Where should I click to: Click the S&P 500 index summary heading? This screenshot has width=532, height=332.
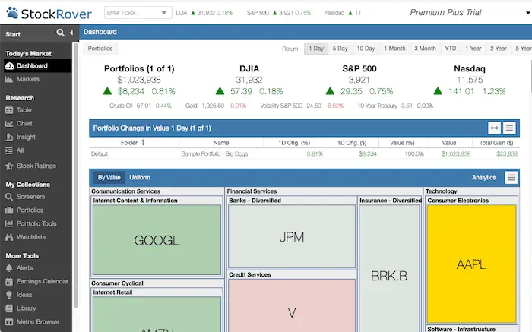(359, 68)
